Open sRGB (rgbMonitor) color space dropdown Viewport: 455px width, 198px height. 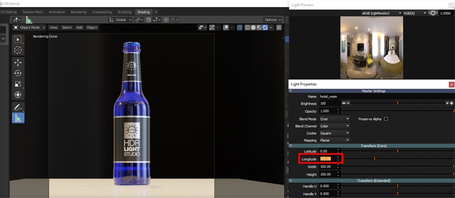point(381,13)
